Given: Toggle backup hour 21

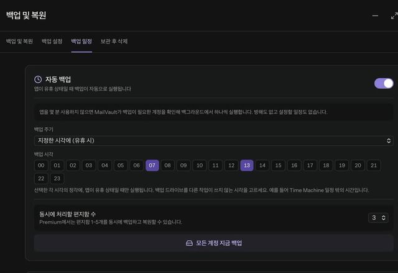Looking at the screenshot, I should pyautogui.click(x=374, y=166).
